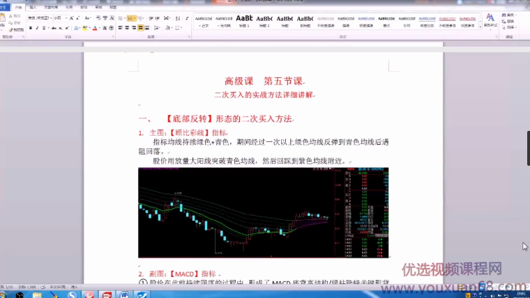This screenshot has height=298, width=530.
Task: Apply the No Spacing (无间隔) style
Action: point(224,22)
